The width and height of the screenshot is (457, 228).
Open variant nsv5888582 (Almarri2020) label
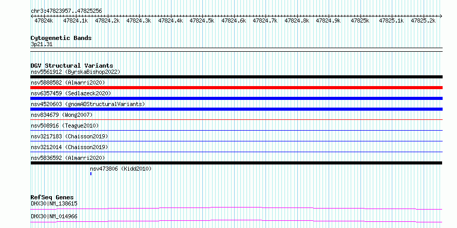tap(68, 82)
